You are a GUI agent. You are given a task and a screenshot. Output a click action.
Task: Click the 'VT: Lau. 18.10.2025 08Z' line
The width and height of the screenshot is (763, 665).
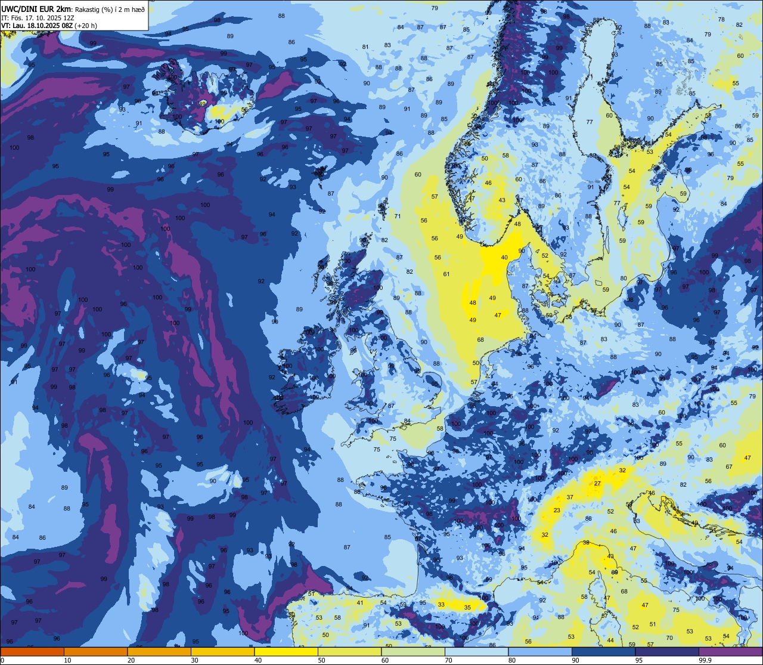pyautogui.click(x=38, y=26)
